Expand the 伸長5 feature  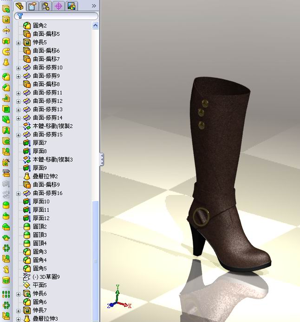(x=18, y=43)
